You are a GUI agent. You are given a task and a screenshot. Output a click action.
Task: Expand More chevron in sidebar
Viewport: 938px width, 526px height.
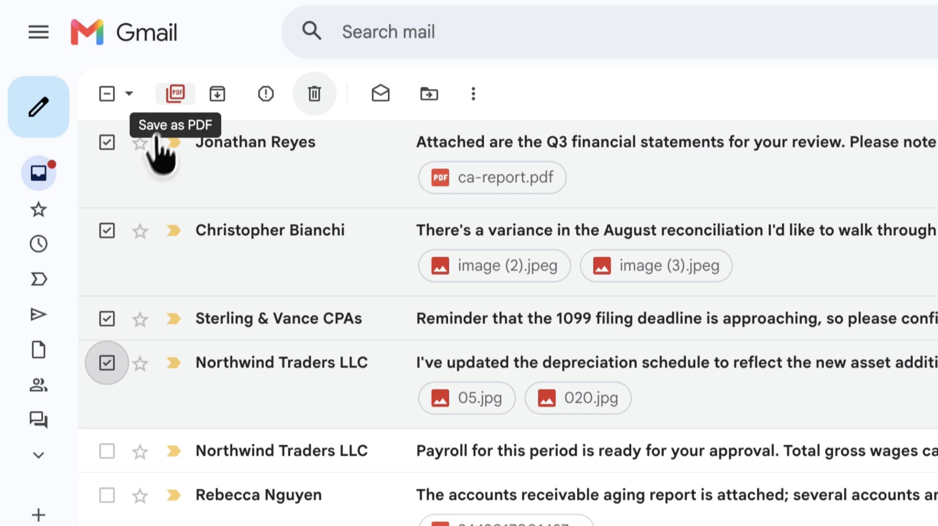point(38,455)
